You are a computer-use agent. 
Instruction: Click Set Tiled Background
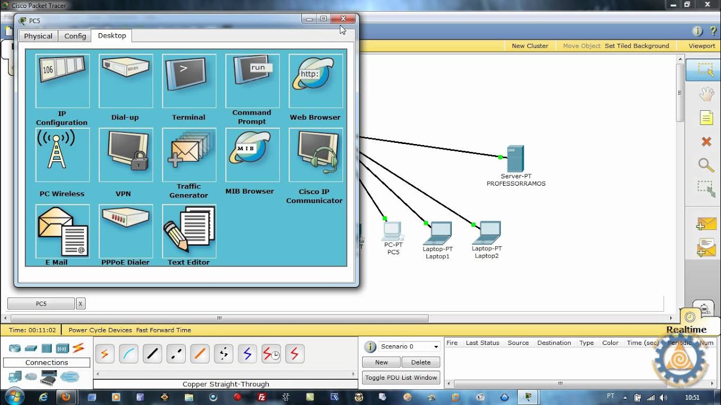(x=637, y=46)
